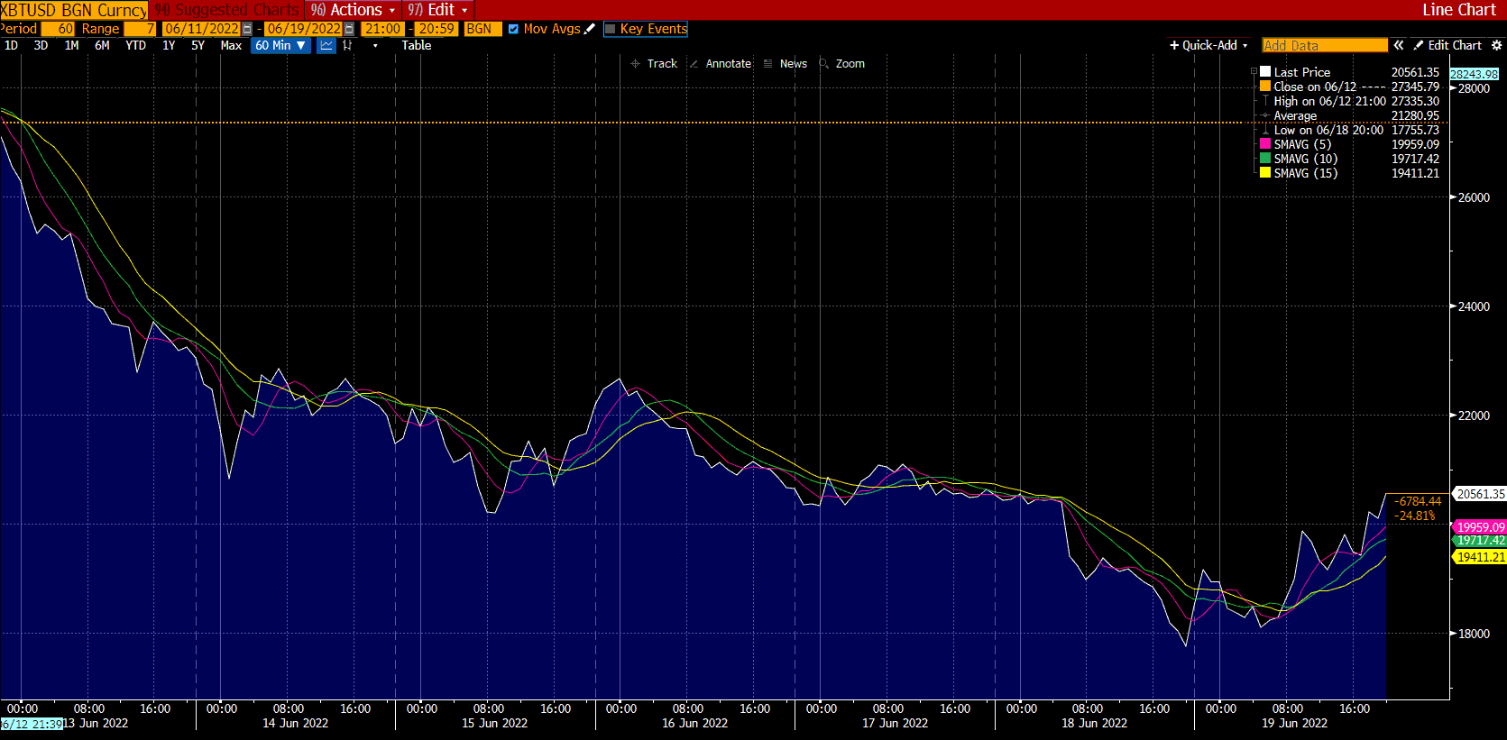Click the line chart type icon
This screenshot has height=740, width=1507.
pyautogui.click(x=326, y=45)
